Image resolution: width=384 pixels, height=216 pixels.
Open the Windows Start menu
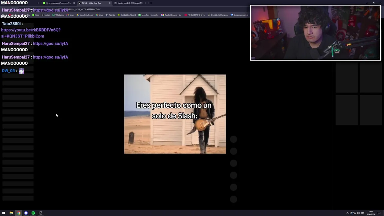4,213
